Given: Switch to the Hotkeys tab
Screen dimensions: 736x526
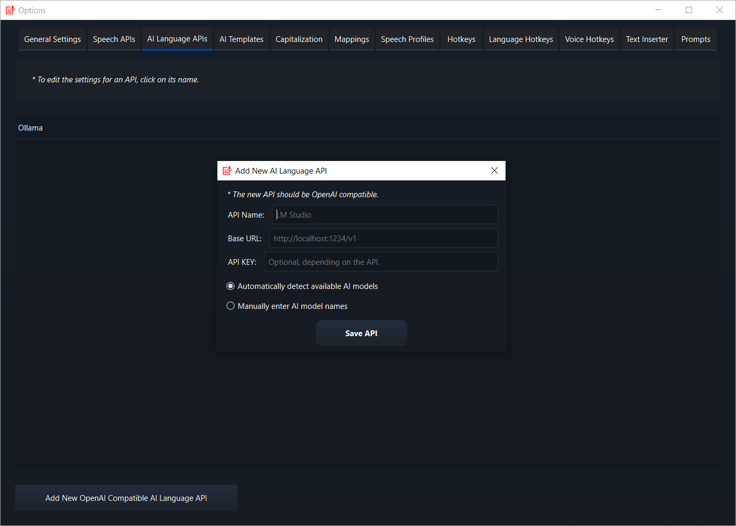Looking at the screenshot, I should tap(461, 39).
